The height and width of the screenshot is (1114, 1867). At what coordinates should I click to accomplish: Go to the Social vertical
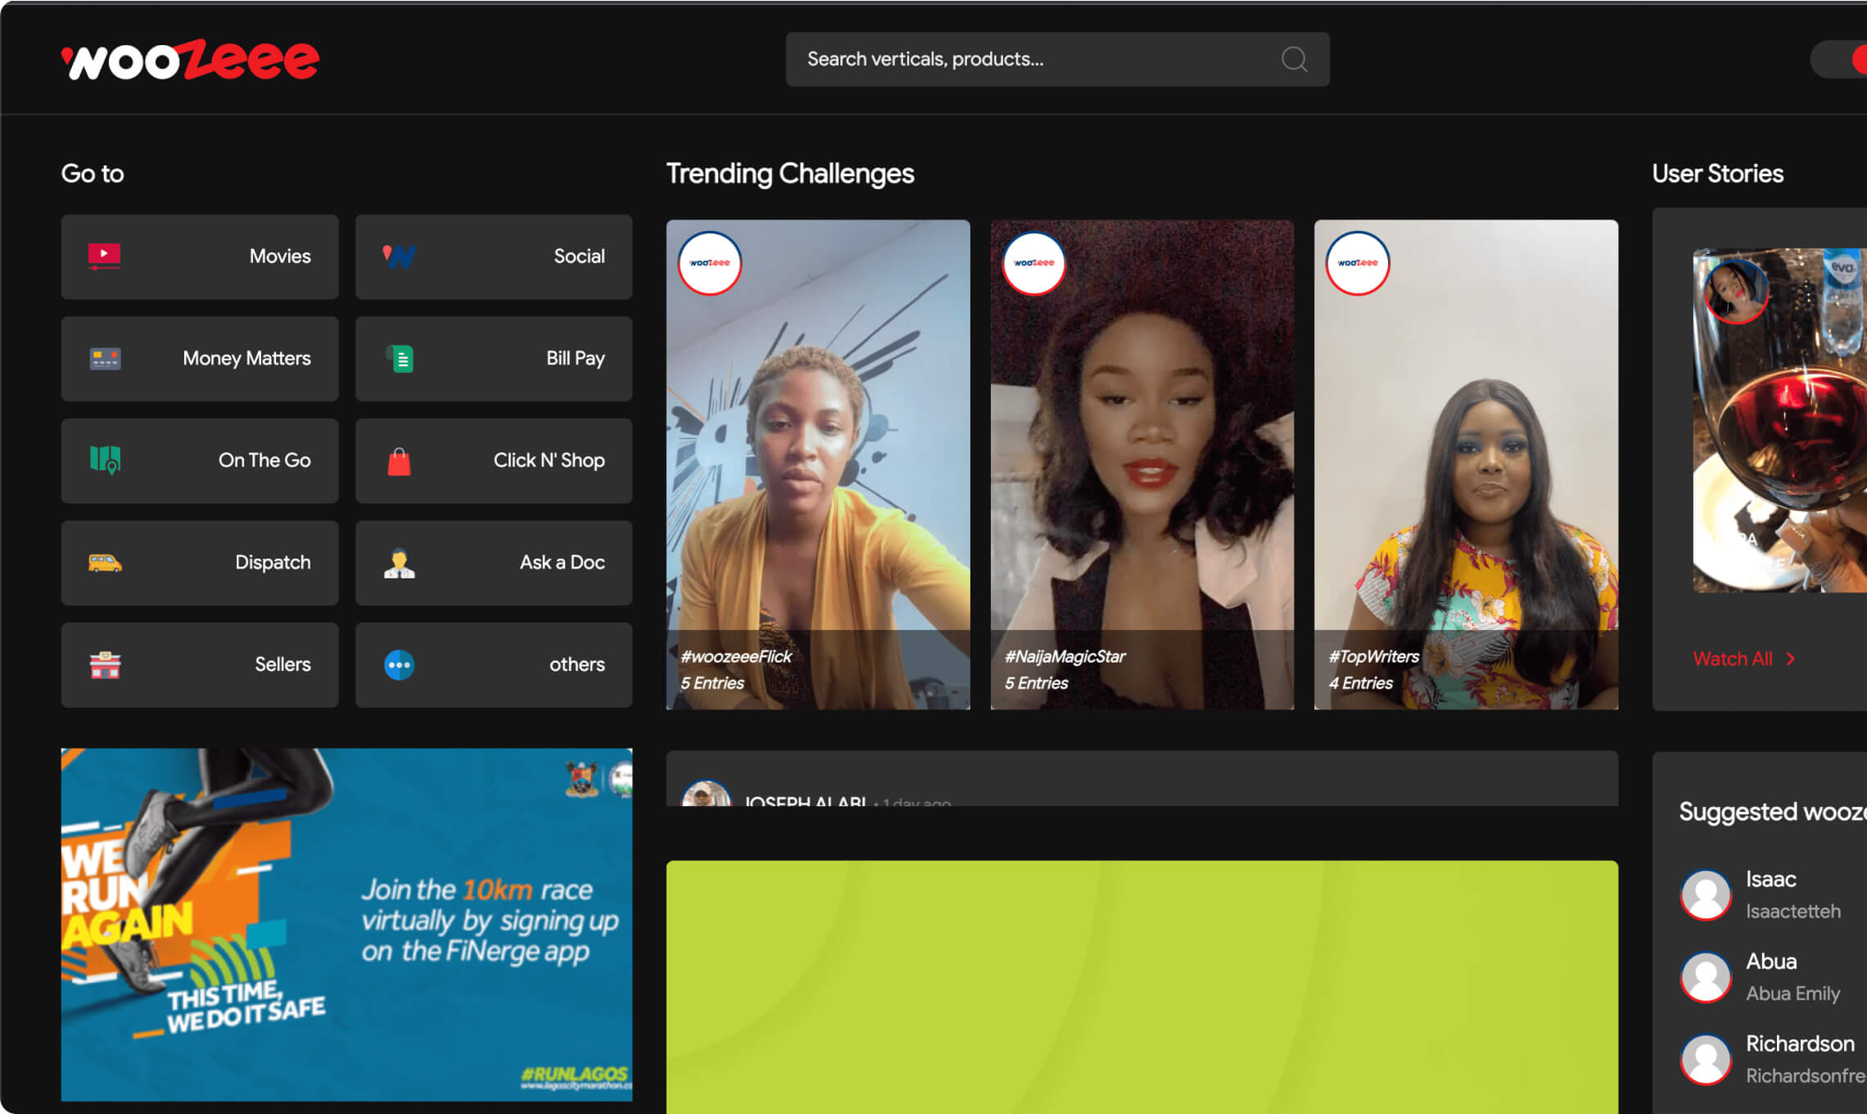(x=493, y=256)
